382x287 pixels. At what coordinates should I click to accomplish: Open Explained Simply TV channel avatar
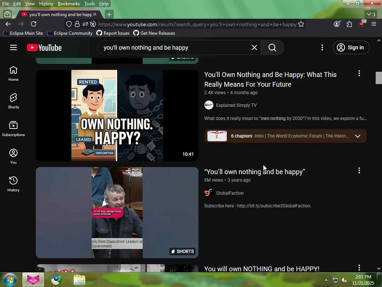point(209,105)
